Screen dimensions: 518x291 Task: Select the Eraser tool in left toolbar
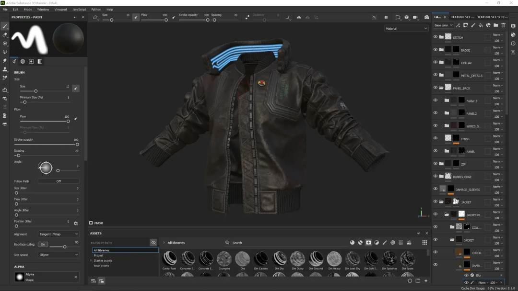(5, 34)
